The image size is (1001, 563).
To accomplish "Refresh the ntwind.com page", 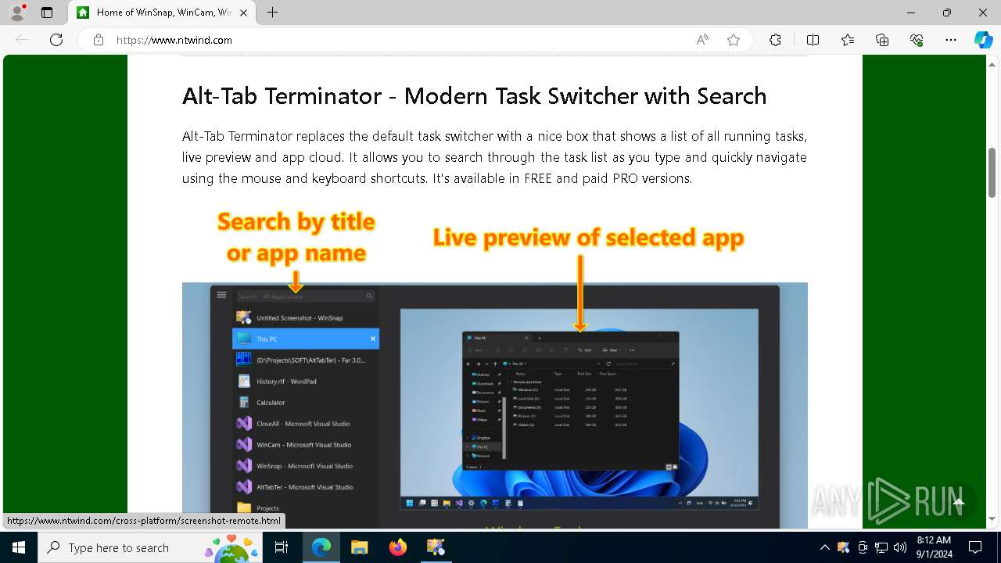I will click(x=56, y=40).
